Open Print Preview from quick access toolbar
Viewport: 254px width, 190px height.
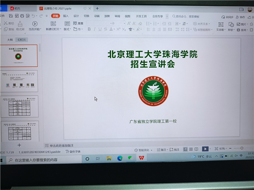tap(28, 16)
